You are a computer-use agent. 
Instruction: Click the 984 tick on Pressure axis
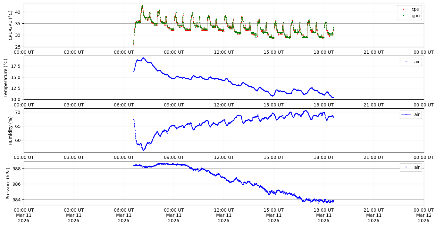(17, 199)
